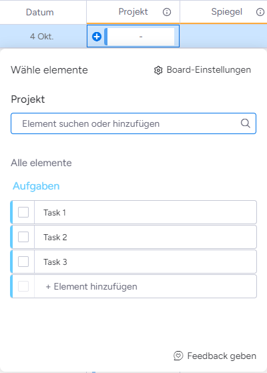This screenshot has width=267, height=373.
Task: Click the Datum column header
Action: 40,13
